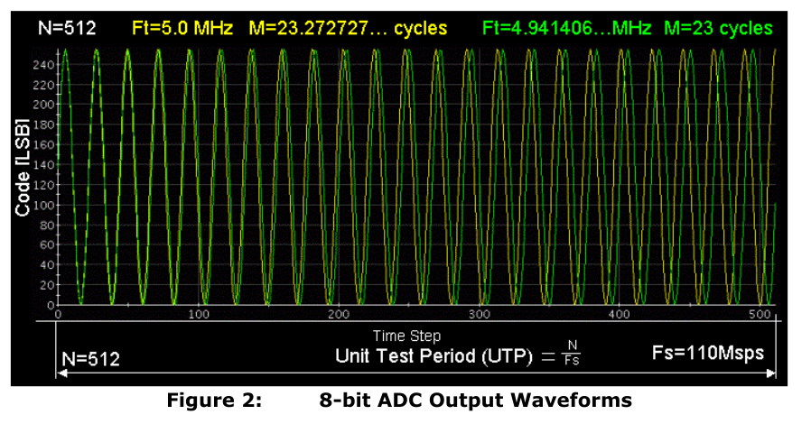Click the 400 tick on the x-axis
Screen dimensions: 811x424
pyautogui.click(x=620, y=316)
